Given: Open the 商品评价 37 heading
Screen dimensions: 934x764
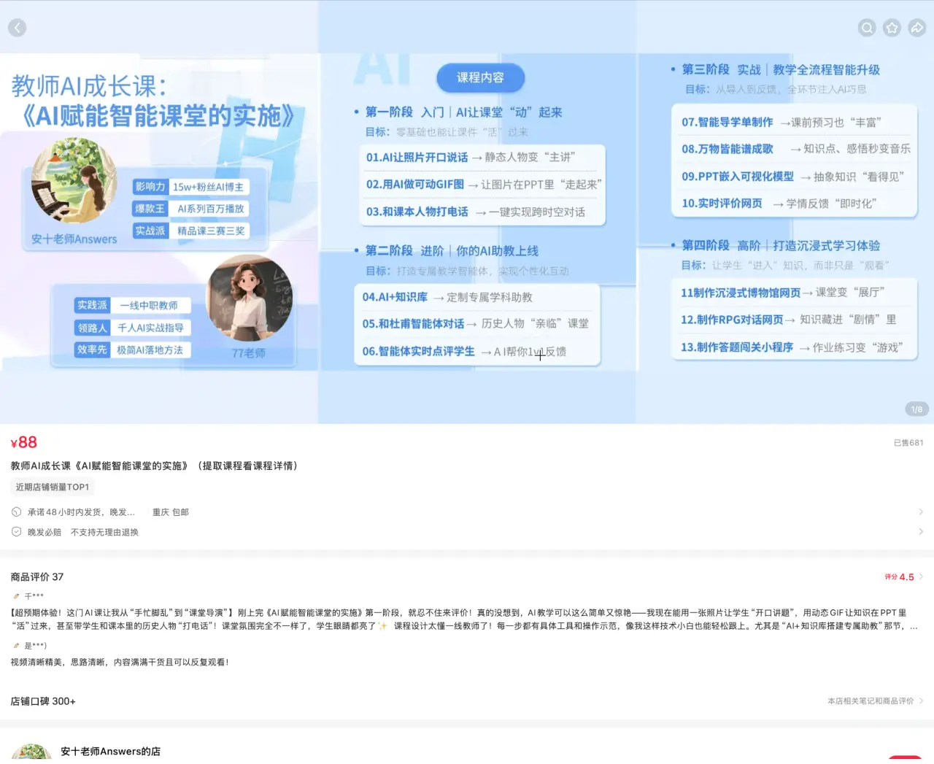Looking at the screenshot, I should [x=37, y=576].
